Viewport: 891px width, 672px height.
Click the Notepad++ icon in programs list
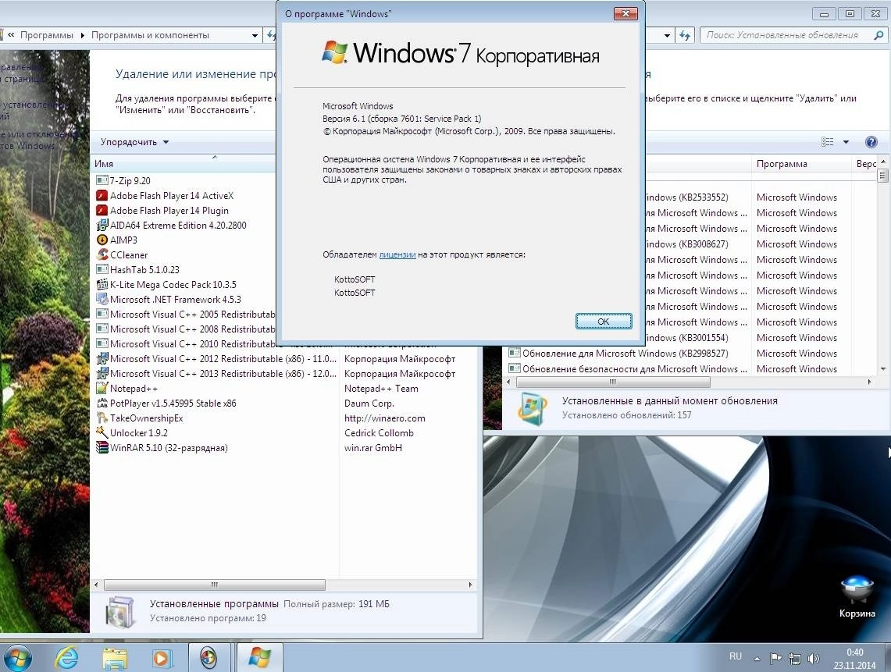(x=102, y=388)
